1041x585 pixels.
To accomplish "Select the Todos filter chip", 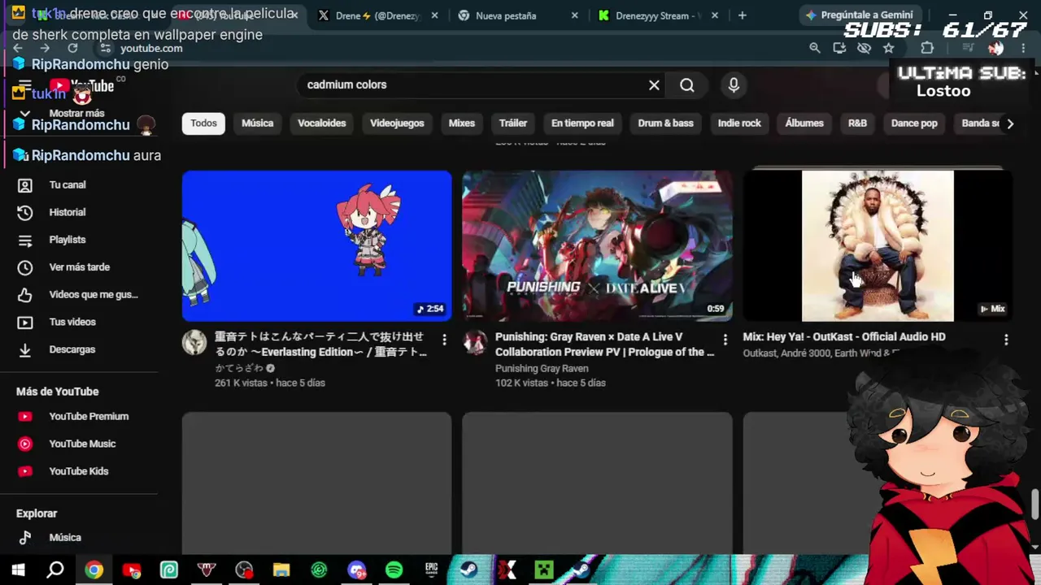I will pos(203,123).
